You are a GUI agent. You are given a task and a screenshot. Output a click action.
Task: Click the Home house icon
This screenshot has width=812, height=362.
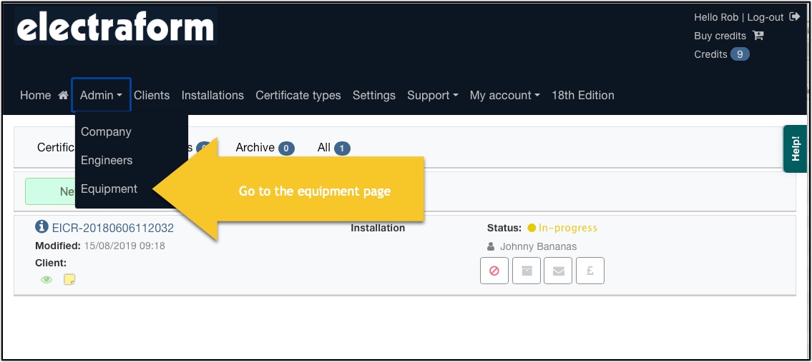63,95
